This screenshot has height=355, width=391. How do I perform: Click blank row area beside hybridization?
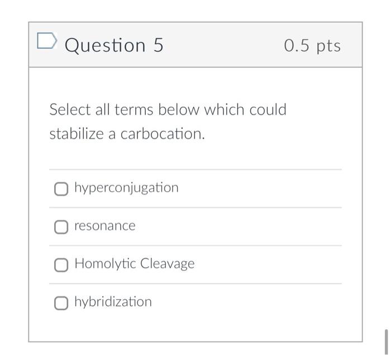246,302
